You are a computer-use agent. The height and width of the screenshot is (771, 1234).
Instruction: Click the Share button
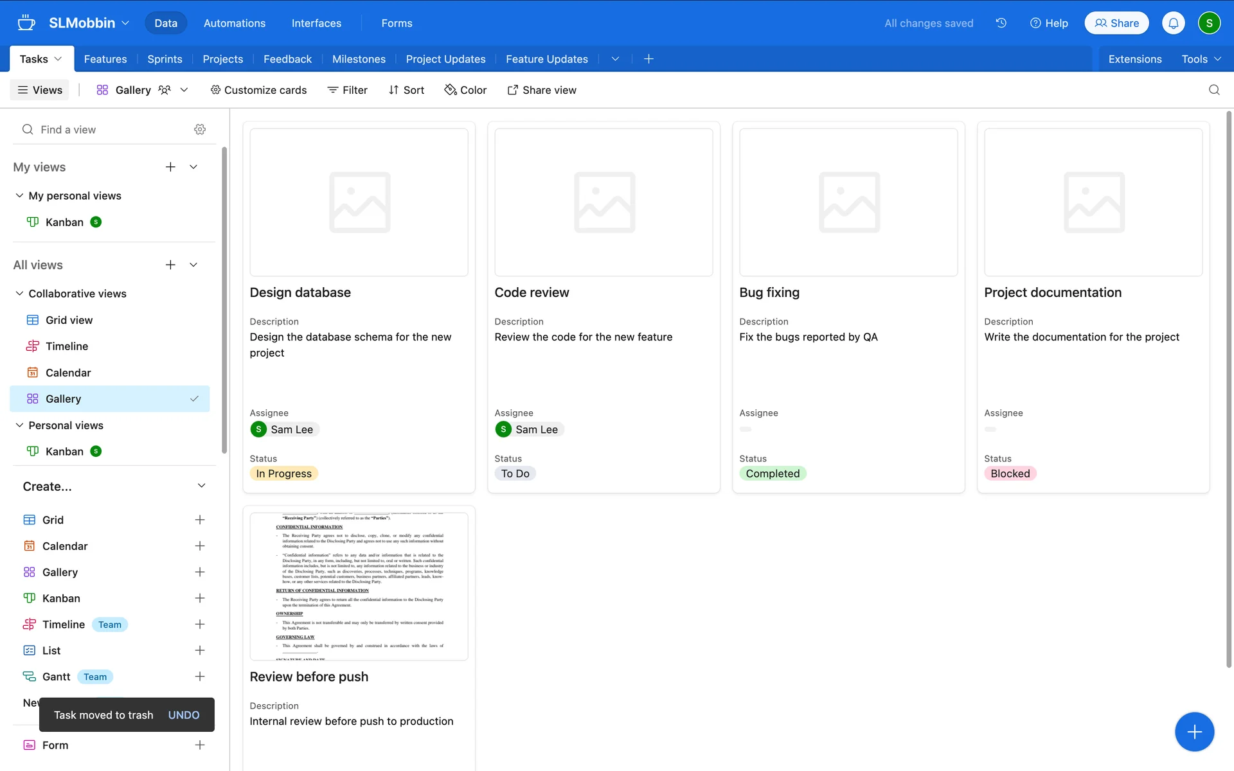click(1116, 23)
